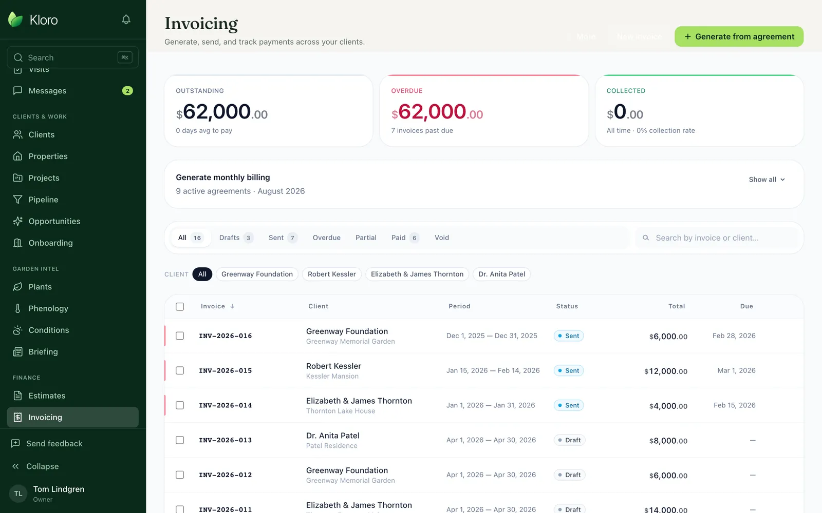Viewport: 822px width, 513px height.
Task: Click the TL user avatar
Action: pyautogui.click(x=18, y=494)
